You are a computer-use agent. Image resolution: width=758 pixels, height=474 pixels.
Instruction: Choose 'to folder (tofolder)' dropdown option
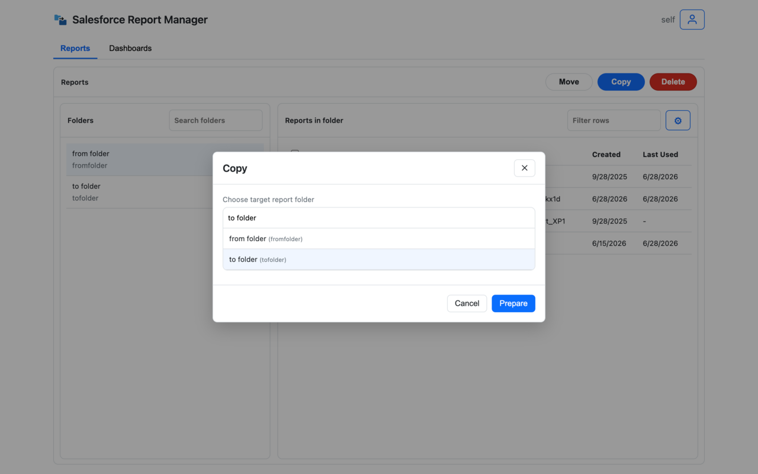pyautogui.click(x=379, y=260)
